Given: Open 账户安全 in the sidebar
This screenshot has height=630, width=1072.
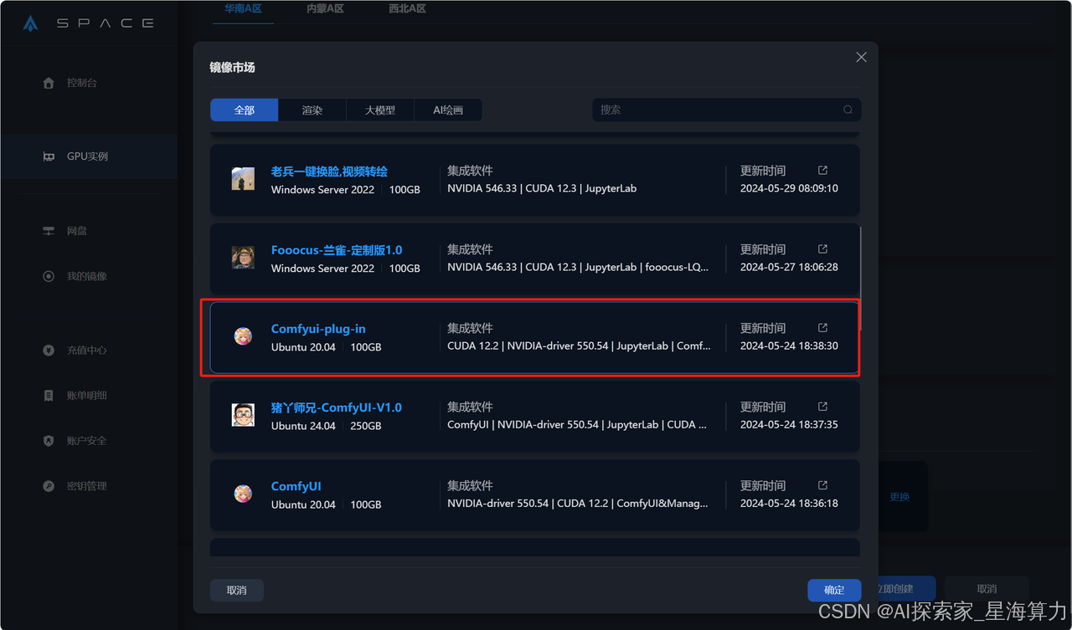Looking at the screenshot, I should (x=87, y=441).
